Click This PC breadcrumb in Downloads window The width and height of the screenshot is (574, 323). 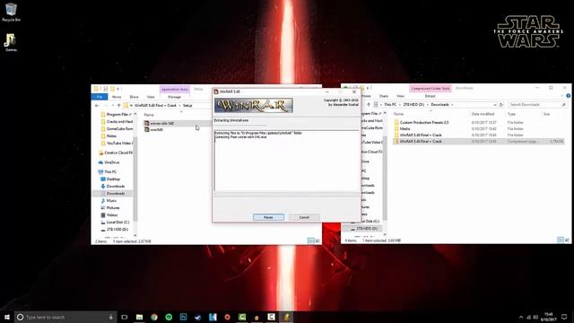390,105
